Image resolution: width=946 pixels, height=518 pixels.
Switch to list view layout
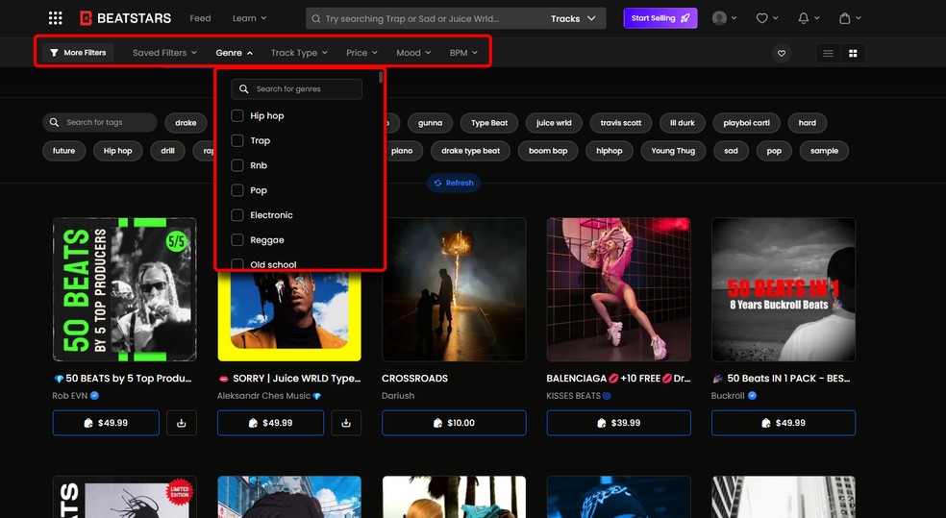828,53
